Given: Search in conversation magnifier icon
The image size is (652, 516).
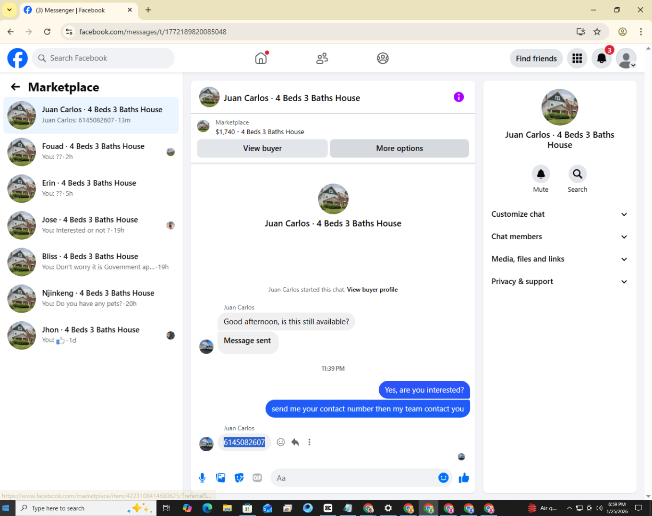Looking at the screenshot, I should (x=578, y=174).
